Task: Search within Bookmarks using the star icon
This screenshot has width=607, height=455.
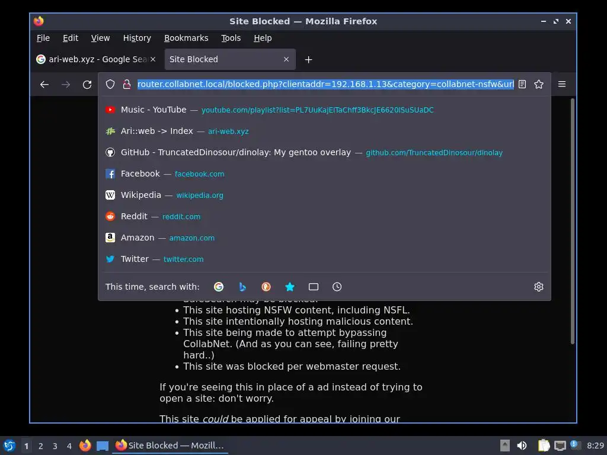Action: [x=289, y=287]
